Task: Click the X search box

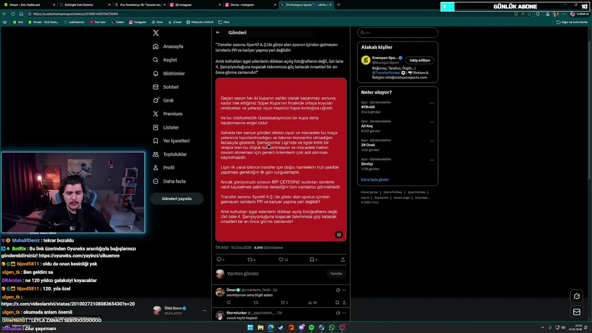Action: pos(398,32)
